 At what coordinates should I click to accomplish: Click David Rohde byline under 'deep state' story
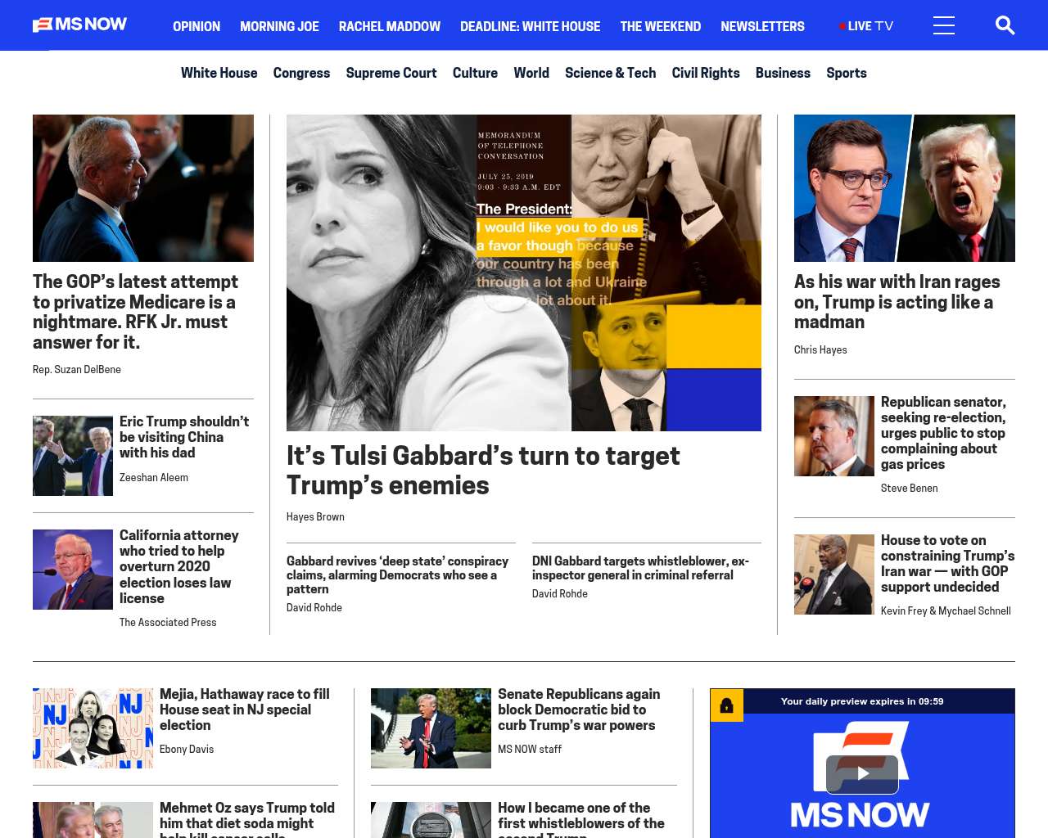point(314,608)
